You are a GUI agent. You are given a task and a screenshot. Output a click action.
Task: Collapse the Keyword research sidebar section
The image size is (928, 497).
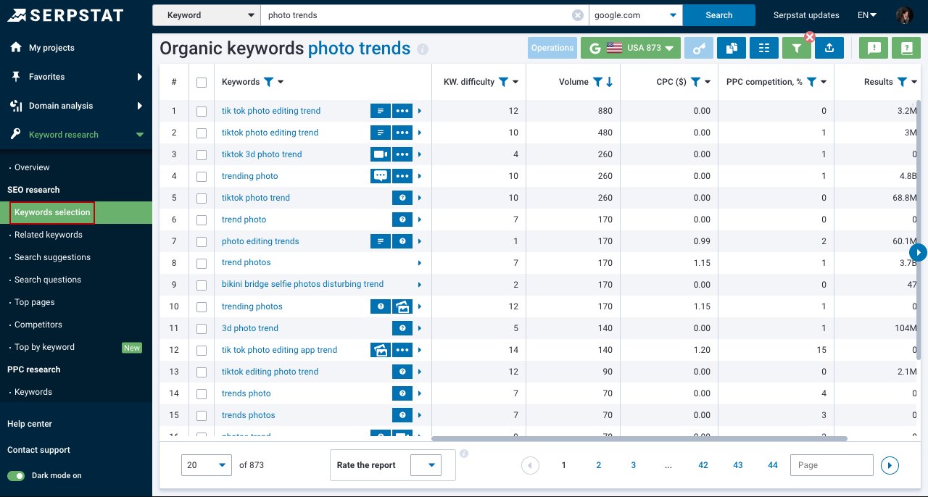(x=140, y=135)
